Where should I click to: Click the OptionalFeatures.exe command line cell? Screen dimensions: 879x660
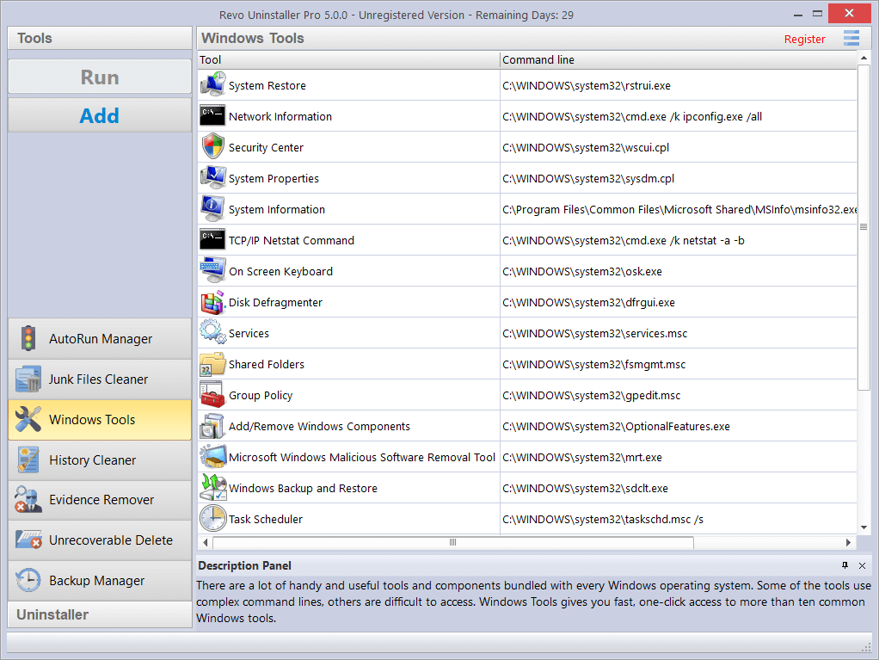[679, 426]
